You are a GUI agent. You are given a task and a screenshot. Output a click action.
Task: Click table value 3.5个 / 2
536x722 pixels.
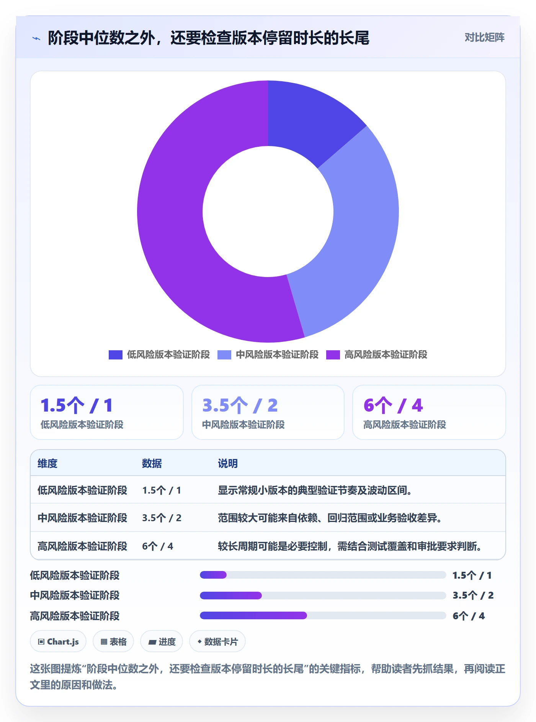[162, 518]
